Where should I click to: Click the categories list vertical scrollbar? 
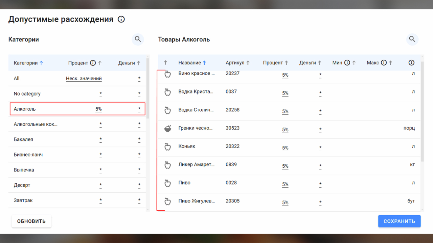tap(148, 88)
